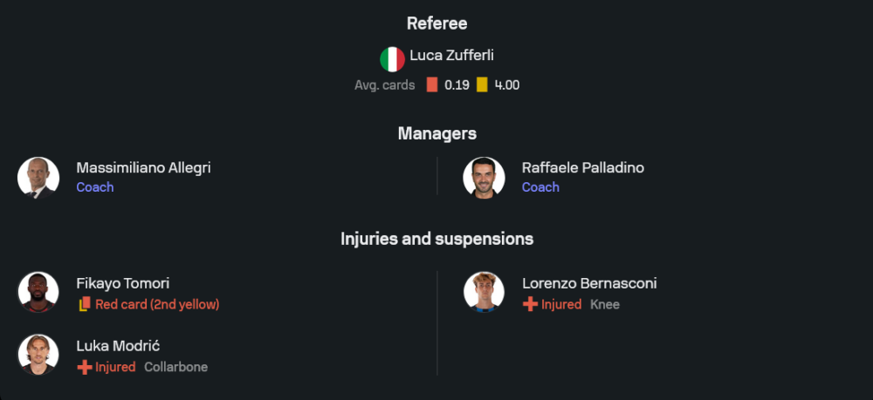The height and width of the screenshot is (400, 873).
Task: Open referee Luca Zufferli's name link
Action: [x=451, y=56]
